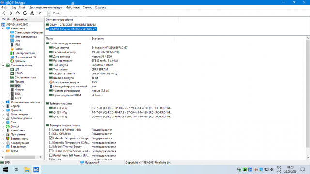The width and height of the screenshot is (310, 174).
Task: Open the Память memory icon item
Action: pos(12,82)
